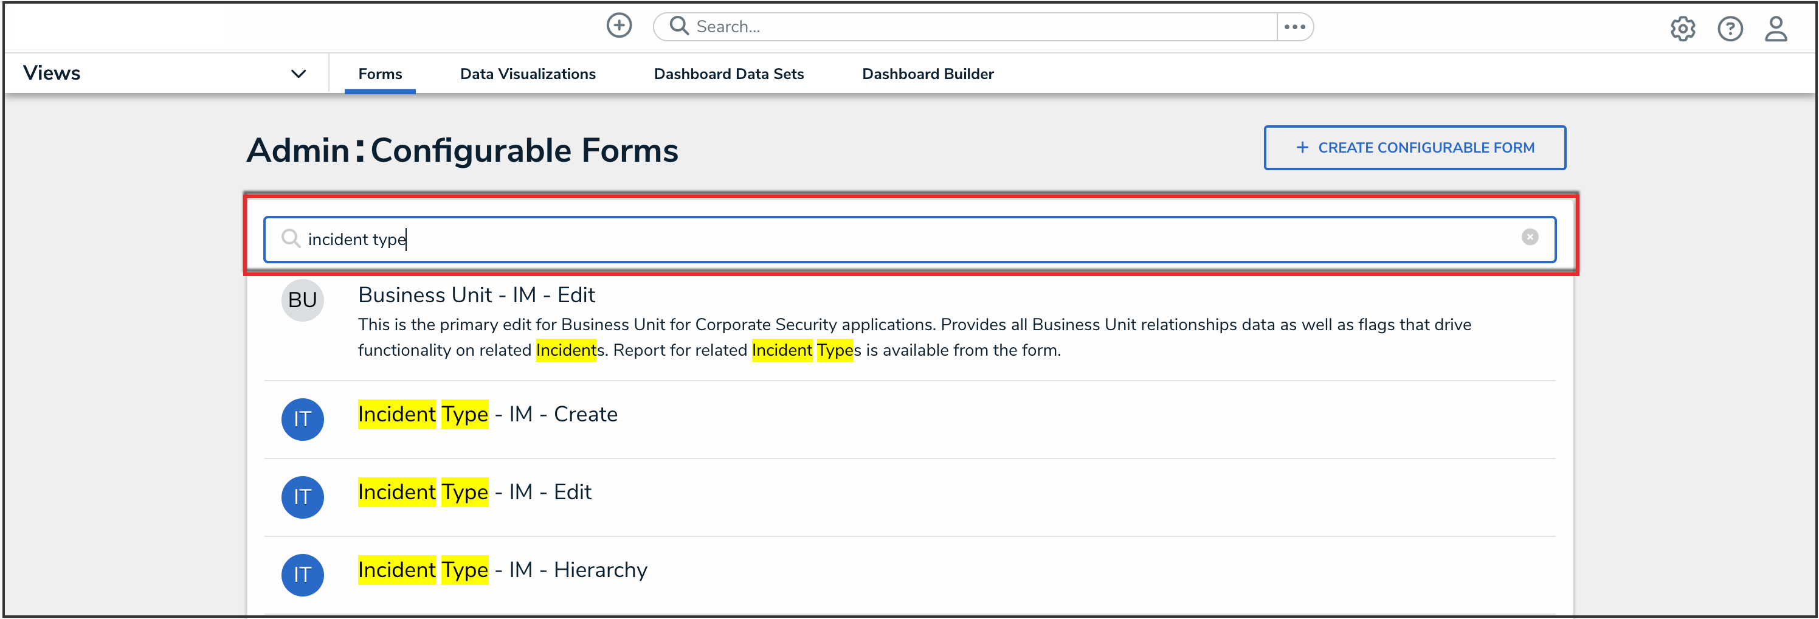Open the help question mark icon
Viewport: 1819px width, 619px height.
point(1729,29)
